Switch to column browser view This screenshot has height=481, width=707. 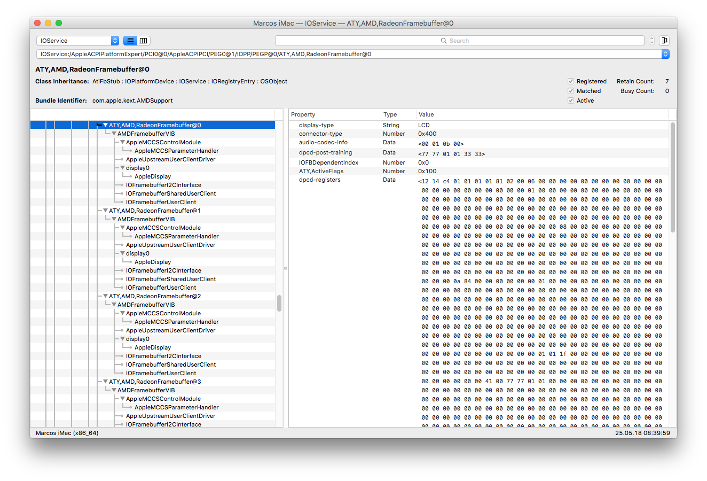tap(144, 41)
